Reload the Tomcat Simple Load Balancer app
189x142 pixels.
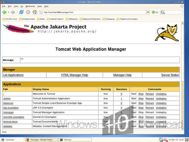click(x=150, y=103)
